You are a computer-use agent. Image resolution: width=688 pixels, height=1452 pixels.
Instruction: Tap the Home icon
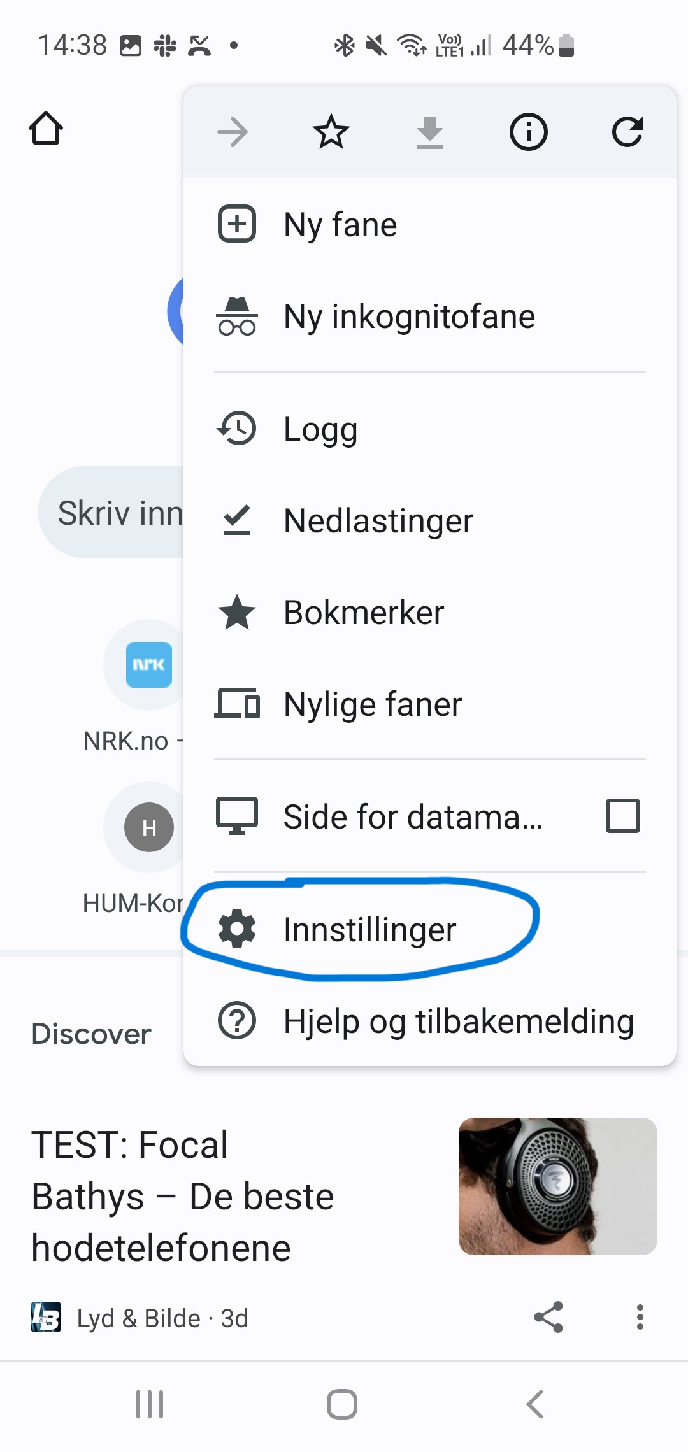pos(46,129)
